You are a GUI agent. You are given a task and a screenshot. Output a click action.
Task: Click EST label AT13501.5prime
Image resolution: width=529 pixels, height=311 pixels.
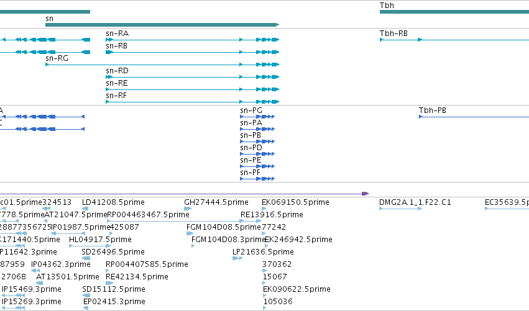coord(68,277)
